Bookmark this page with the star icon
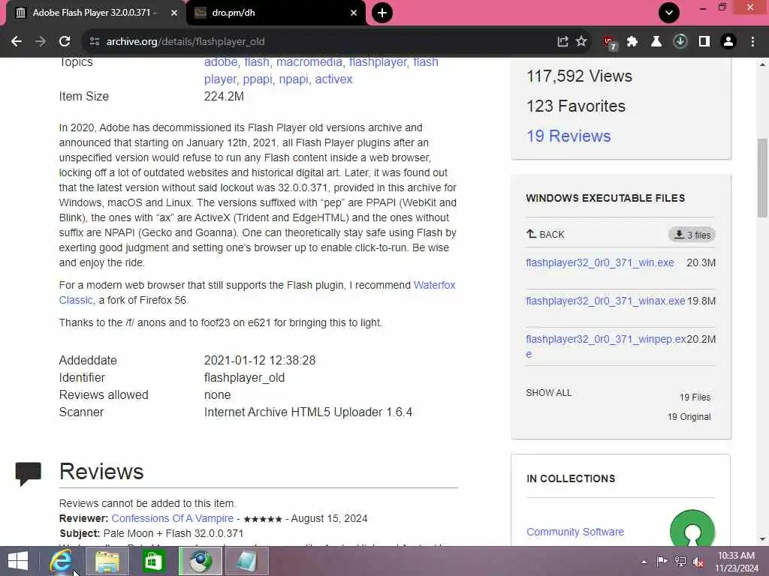Screen dimensions: 769x576 pos(581,42)
